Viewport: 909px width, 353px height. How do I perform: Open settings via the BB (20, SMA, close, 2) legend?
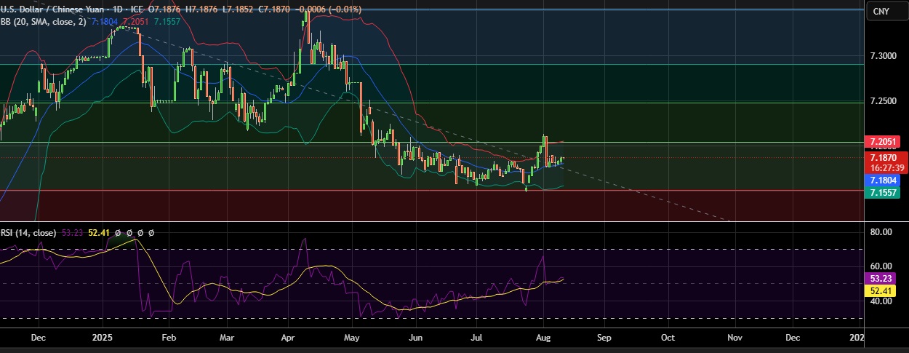[44, 22]
